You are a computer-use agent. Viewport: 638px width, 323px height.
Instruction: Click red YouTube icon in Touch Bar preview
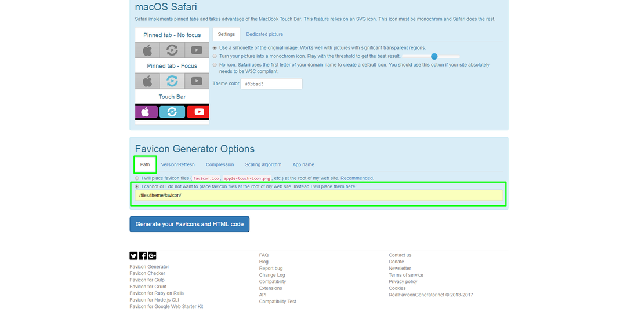[x=198, y=112]
